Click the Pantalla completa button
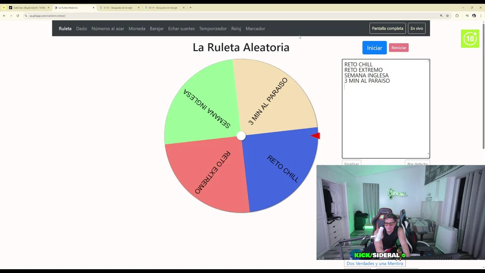Viewport: 485px width, 273px height. click(x=388, y=28)
